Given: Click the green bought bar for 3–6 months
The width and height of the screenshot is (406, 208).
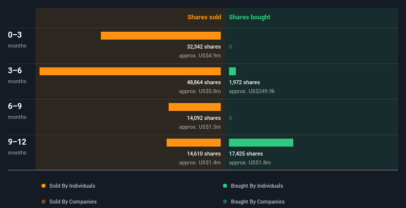Looking at the screenshot, I should click(x=232, y=71).
